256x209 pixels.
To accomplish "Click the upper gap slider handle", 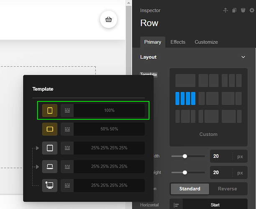I will click(x=184, y=156).
